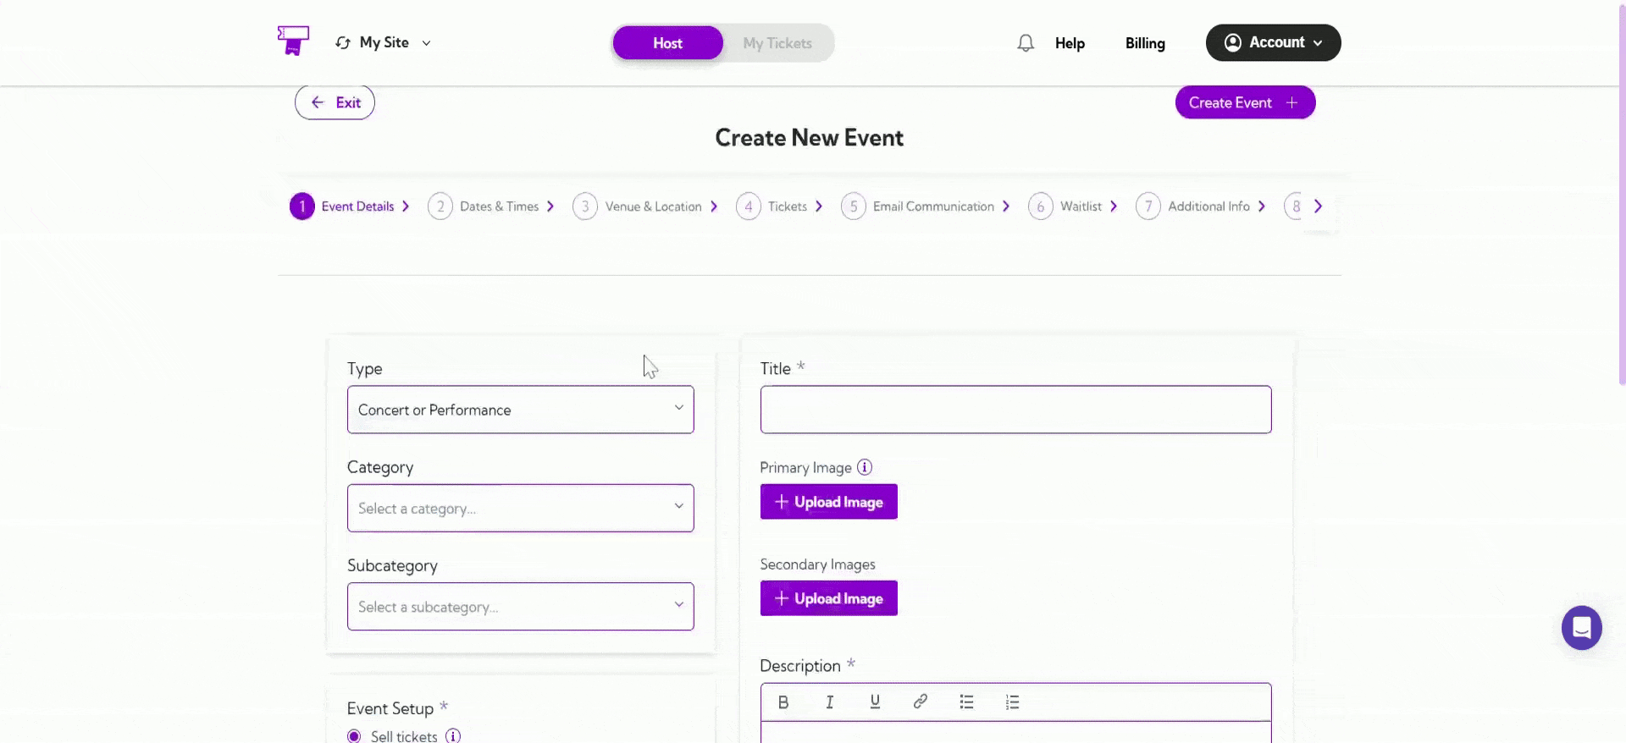Screen dimensions: 1626x743
Task: Open the Category dropdown
Action: pos(521,508)
